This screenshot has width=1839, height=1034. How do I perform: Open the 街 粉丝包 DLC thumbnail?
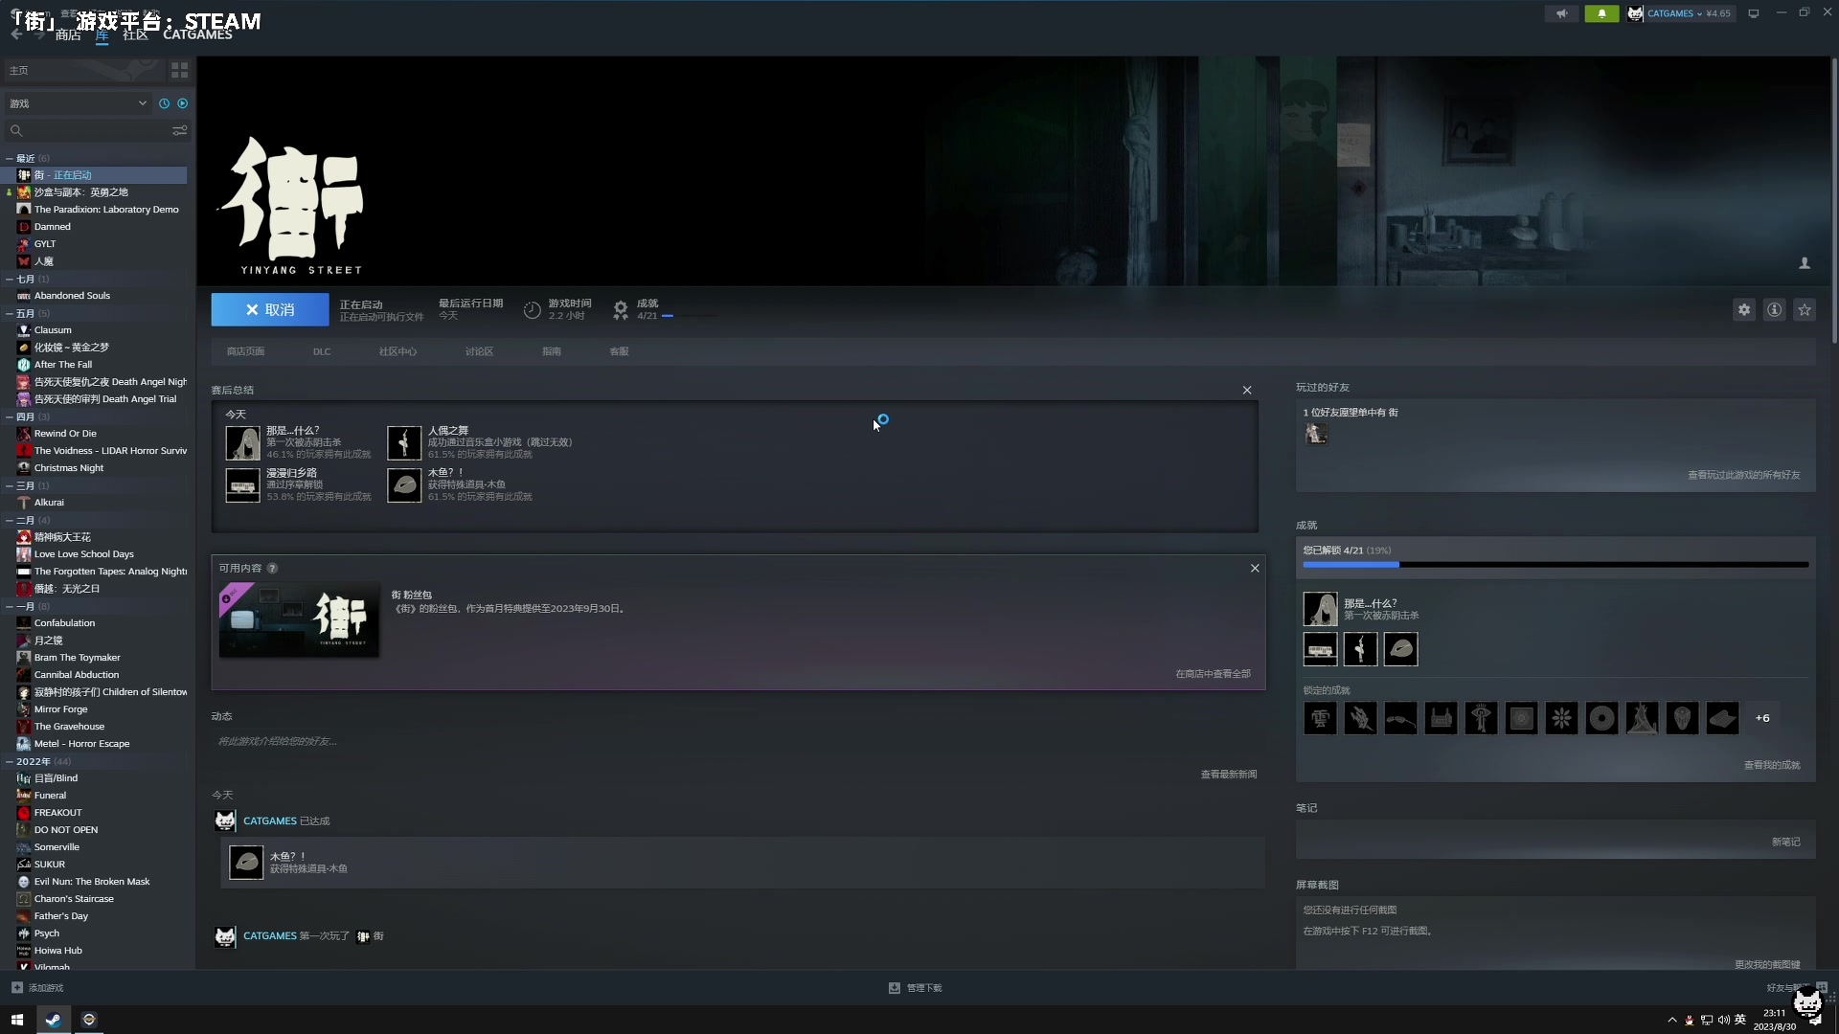tap(299, 619)
